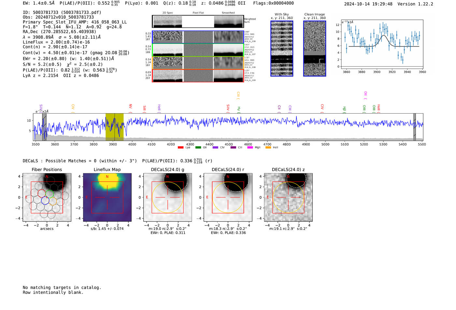Click the 'λ = 3908.89Å' wavelength line
This screenshot has width=456, height=310.
coord(62,37)
